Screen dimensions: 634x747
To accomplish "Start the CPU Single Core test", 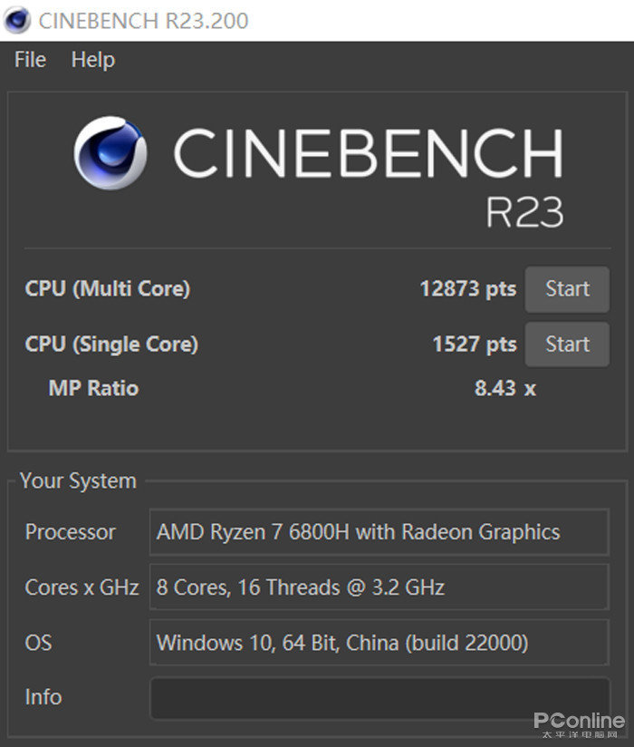I will click(567, 344).
